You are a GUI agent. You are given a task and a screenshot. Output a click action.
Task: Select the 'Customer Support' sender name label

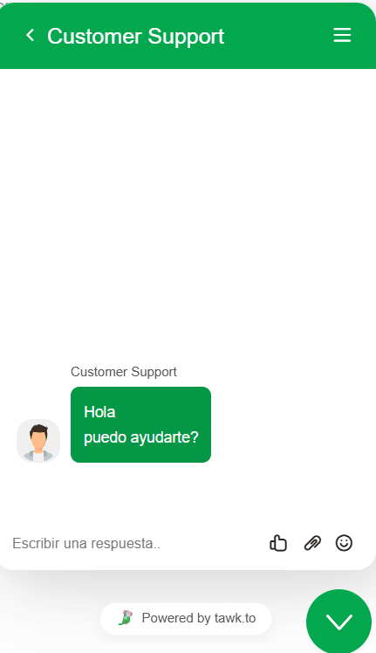point(124,372)
